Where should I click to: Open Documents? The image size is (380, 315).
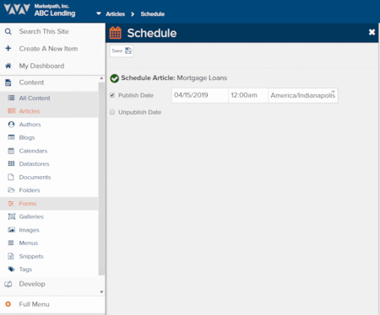35,177
